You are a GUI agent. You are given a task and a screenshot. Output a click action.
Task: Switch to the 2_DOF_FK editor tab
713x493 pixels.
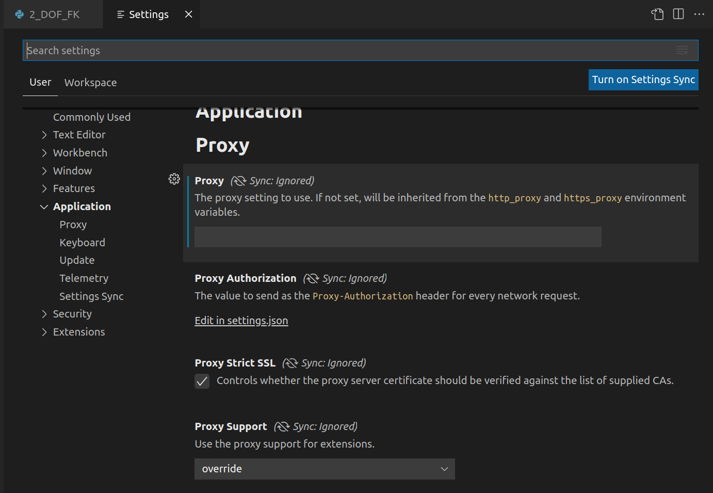click(x=53, y=14)
